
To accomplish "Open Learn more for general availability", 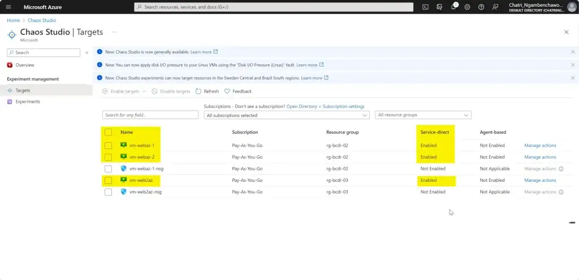I will pyautogui.click(x=204, y=52).
